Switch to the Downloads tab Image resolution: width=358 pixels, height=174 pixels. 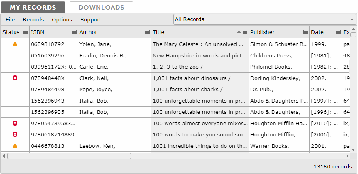(101, 7)
